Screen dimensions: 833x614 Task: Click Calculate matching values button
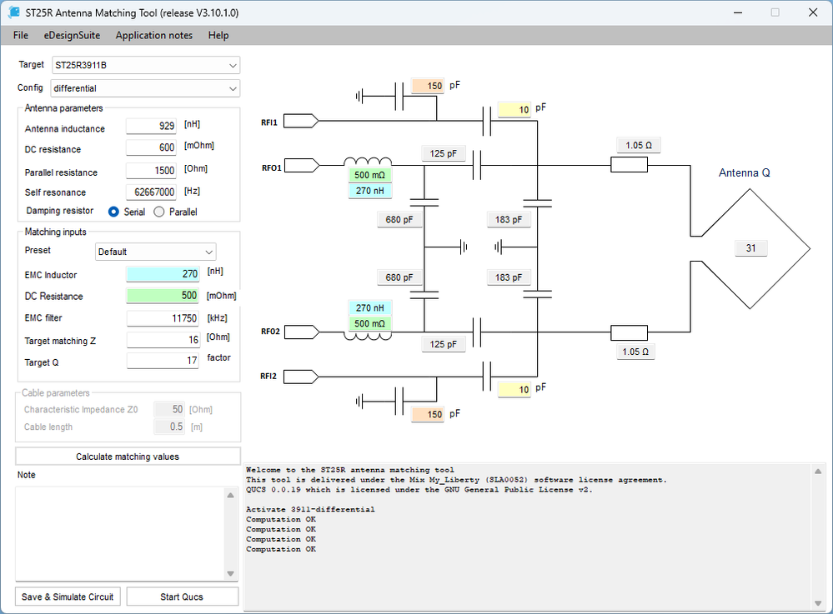pyautogui.click(x=128, y=457)
